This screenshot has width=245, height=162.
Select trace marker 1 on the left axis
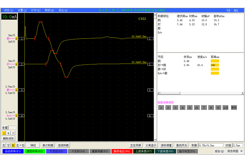(x=21, y=39)
